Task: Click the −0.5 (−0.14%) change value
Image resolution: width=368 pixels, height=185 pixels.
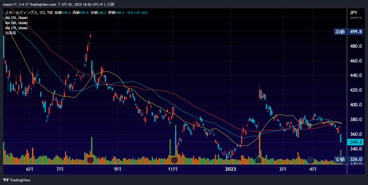Action: (x=137, y=13)
